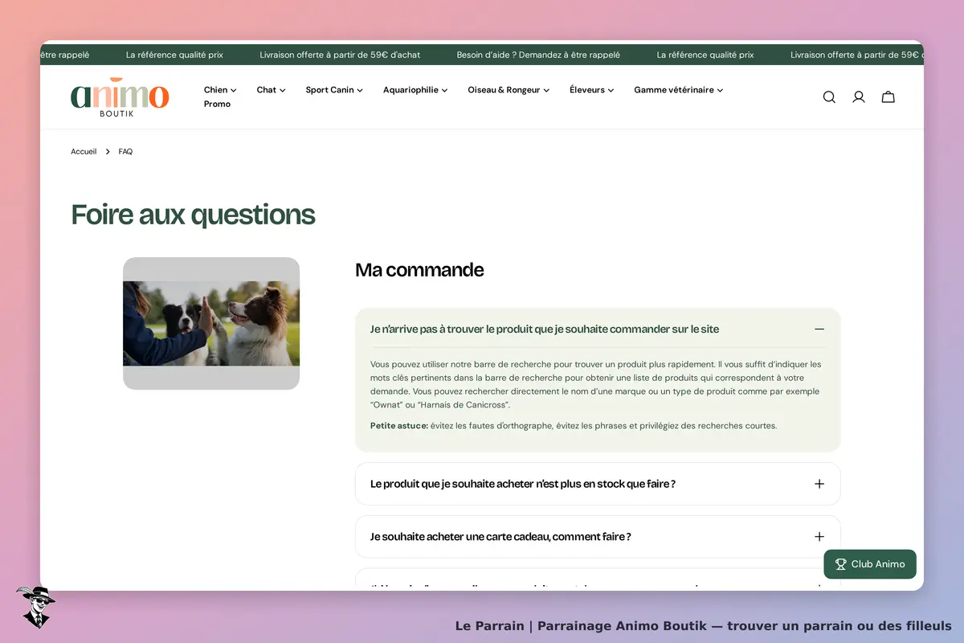Expand the Éleveurs menu

coord(591,90)
